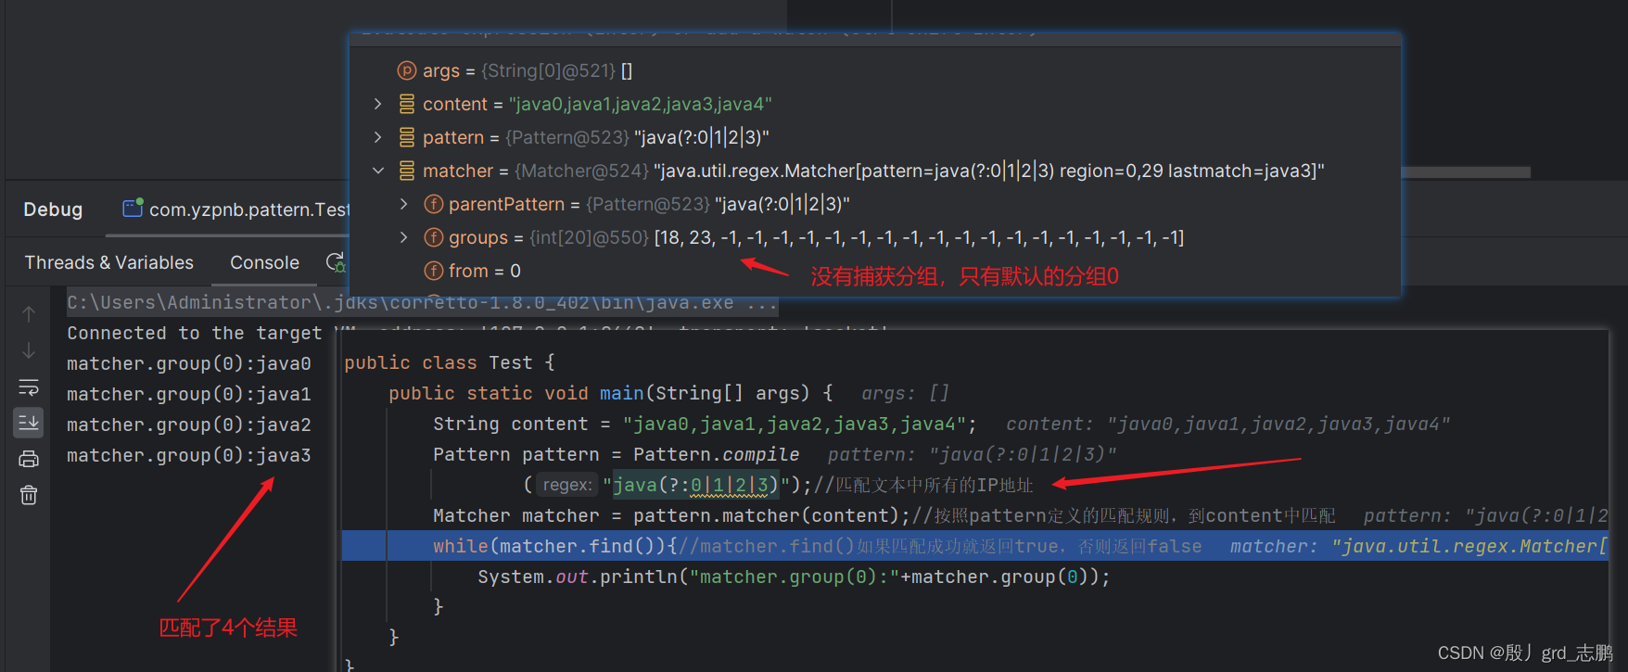Expand the pattern variable node

(377, 137)
